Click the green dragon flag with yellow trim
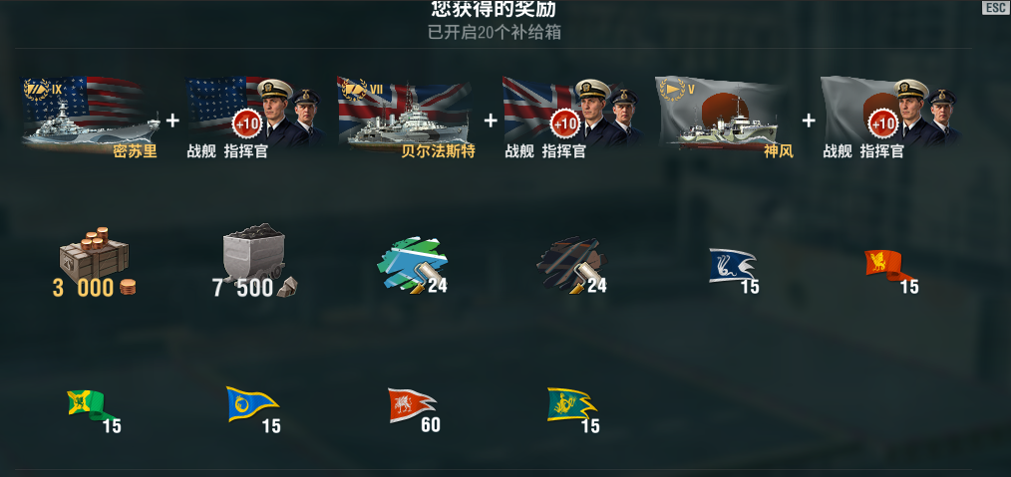 (x=573, y=409)
